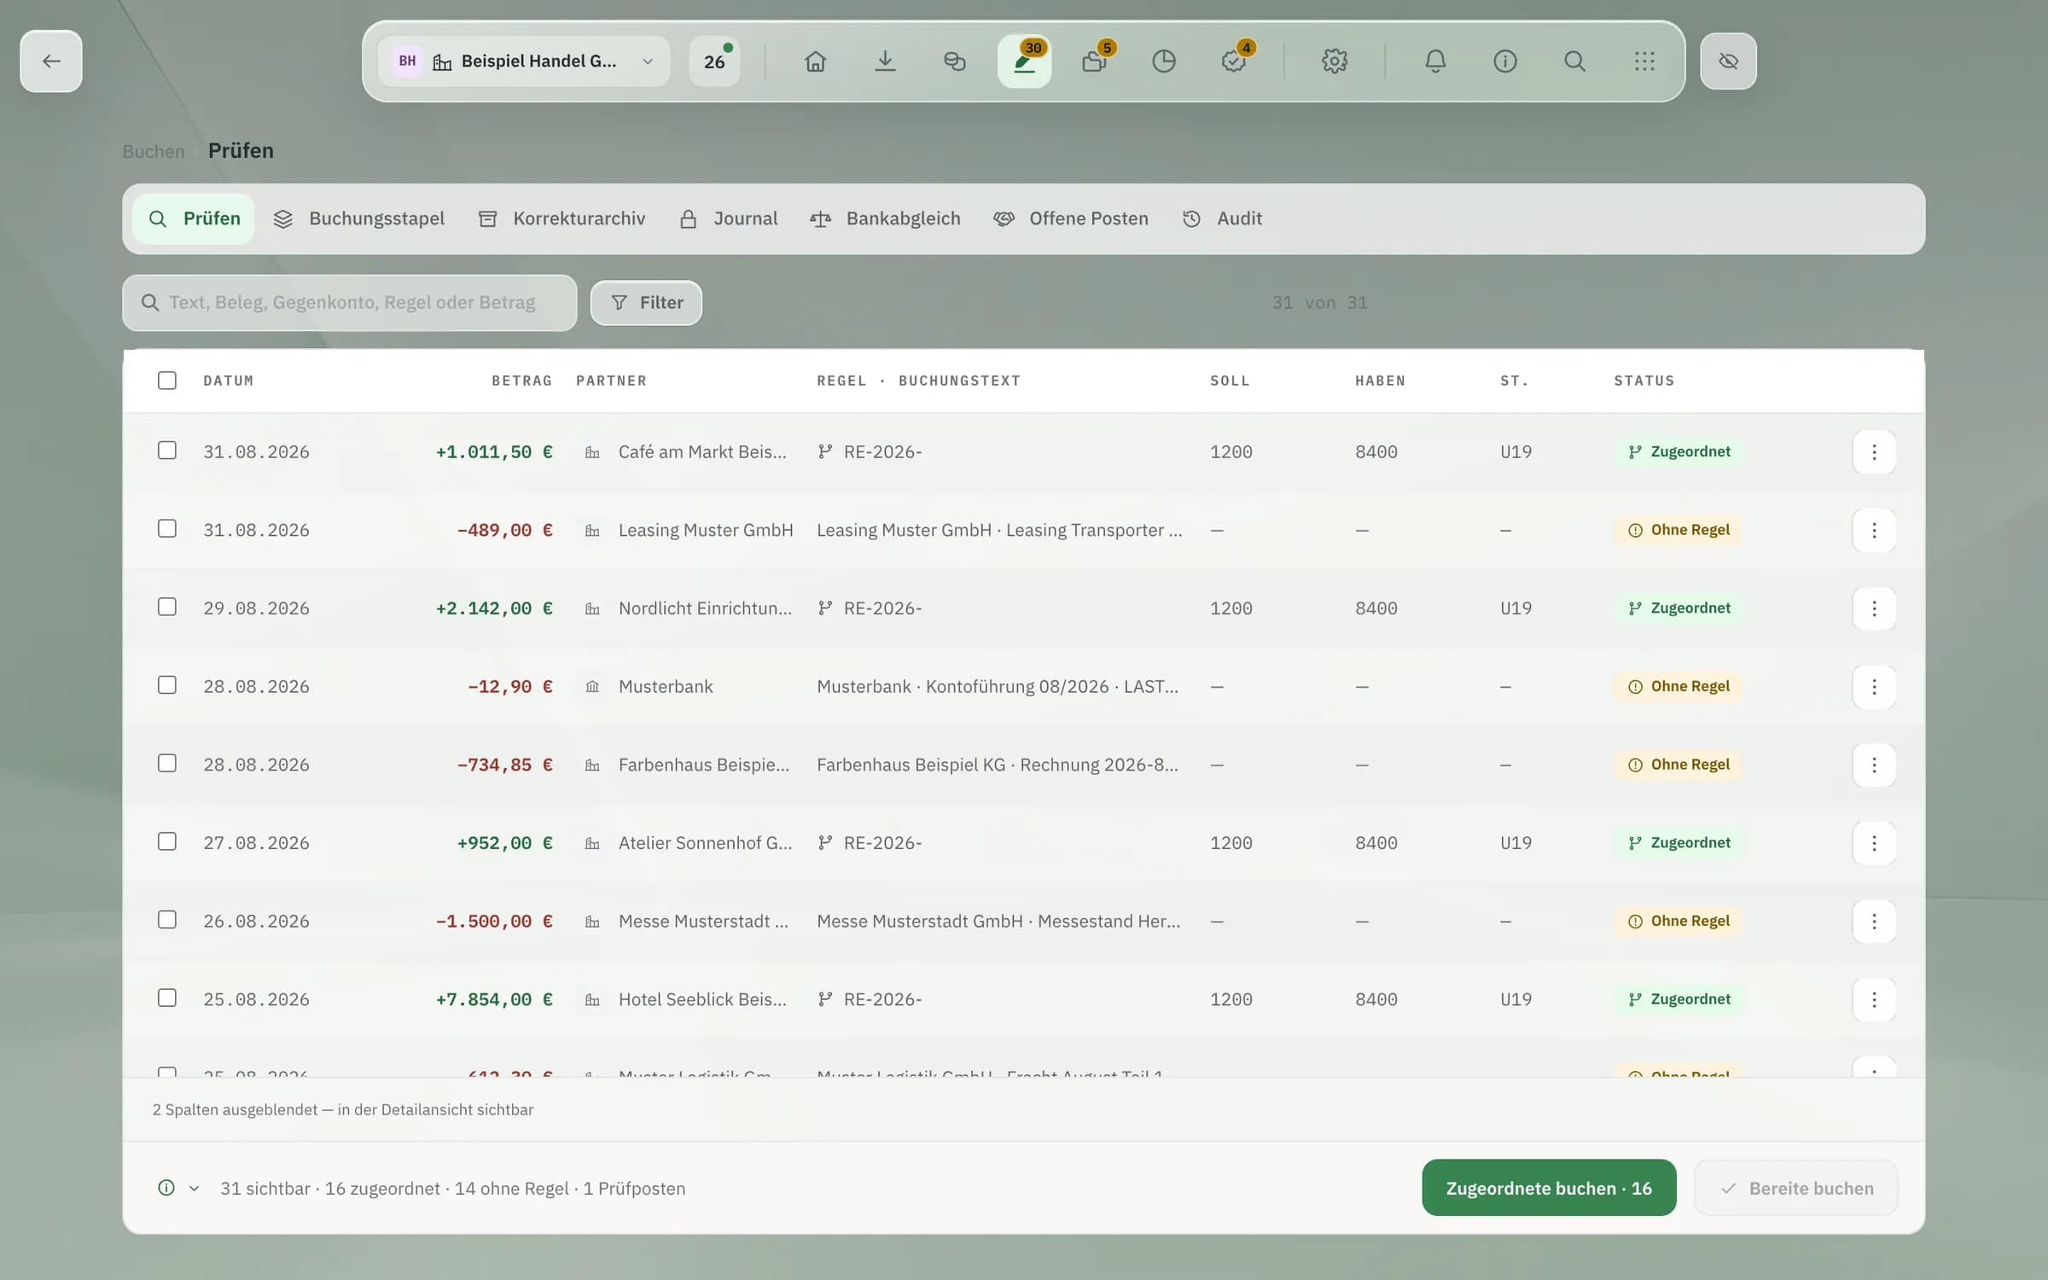Open the settings gear icon
The image size is (2048, 1280).
coord(1335,61)
